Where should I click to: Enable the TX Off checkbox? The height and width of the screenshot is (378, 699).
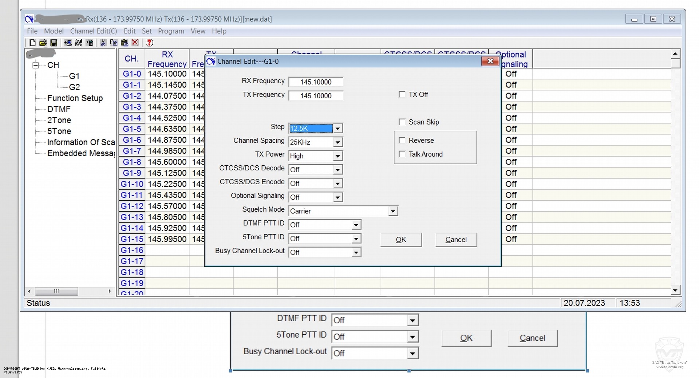[x=402, y=95]
